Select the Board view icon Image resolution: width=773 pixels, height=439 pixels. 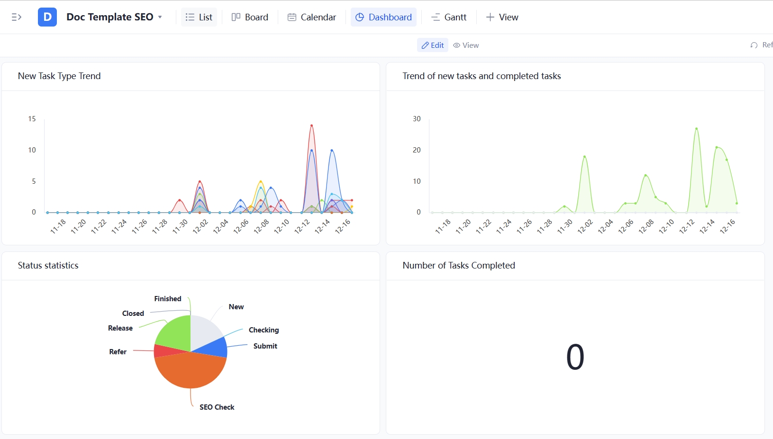(236, 17)
